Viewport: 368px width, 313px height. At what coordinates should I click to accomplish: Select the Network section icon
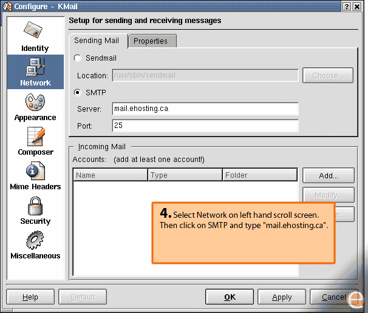[x=35, y=67]
